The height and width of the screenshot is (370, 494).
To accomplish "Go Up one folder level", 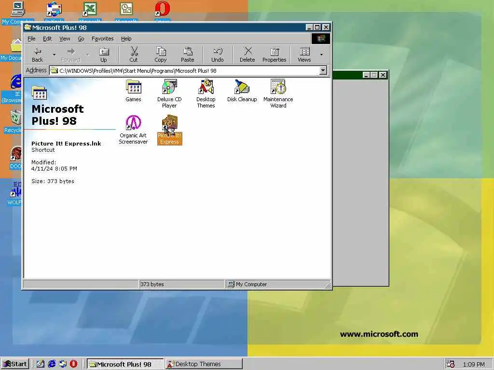I will pos(104,55).
